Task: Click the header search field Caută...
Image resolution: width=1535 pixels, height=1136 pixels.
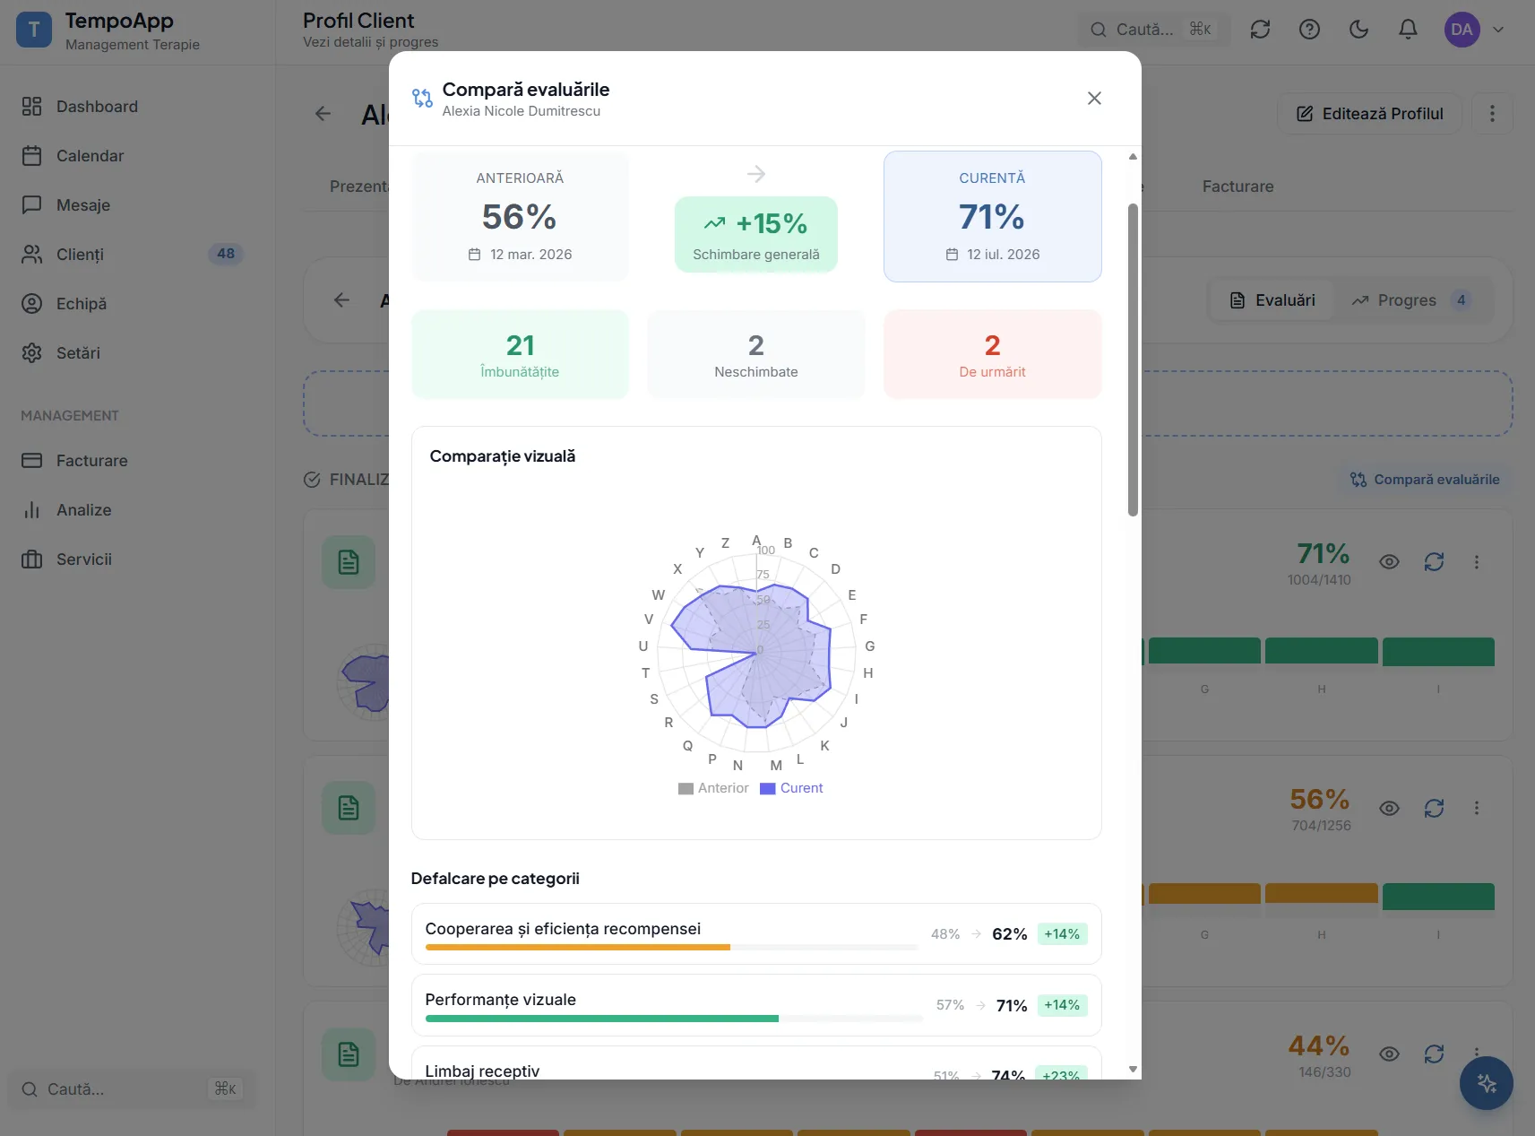Action: pos(1152,30)
